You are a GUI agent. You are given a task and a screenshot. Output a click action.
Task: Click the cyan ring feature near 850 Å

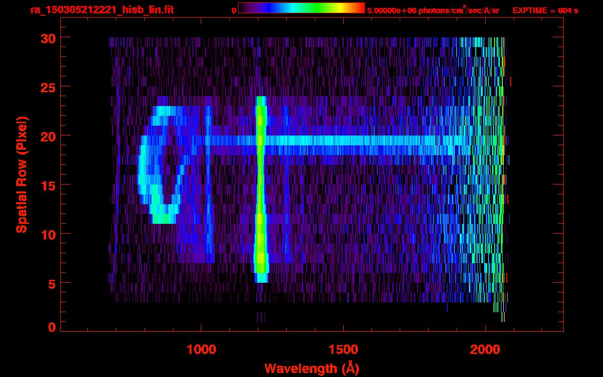pyautogui.click(x=162, y=165)
